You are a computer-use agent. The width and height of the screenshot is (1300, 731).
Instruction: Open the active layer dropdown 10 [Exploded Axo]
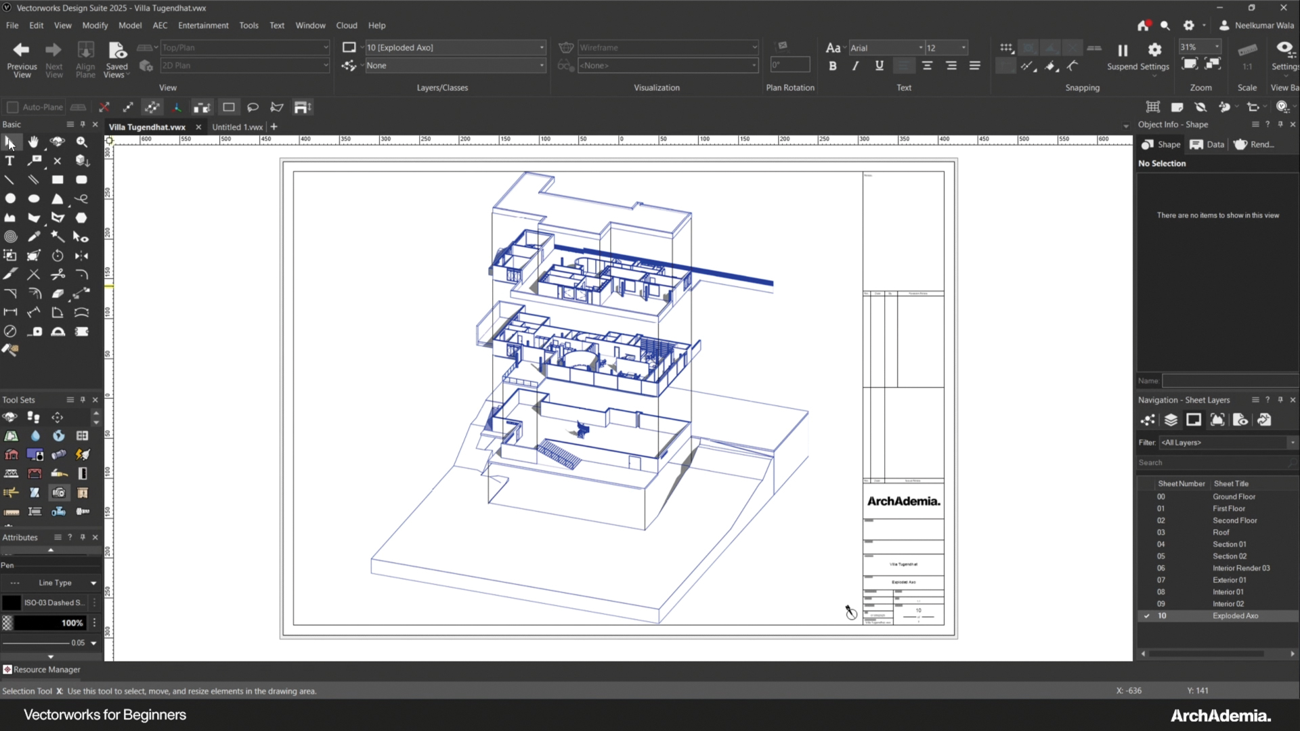(x=455, y=47)
